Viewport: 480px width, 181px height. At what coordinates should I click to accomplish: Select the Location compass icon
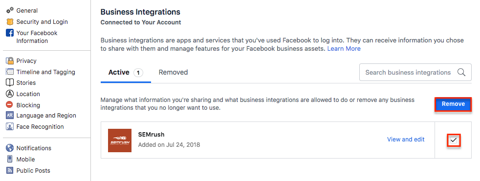tap(10, 94)
